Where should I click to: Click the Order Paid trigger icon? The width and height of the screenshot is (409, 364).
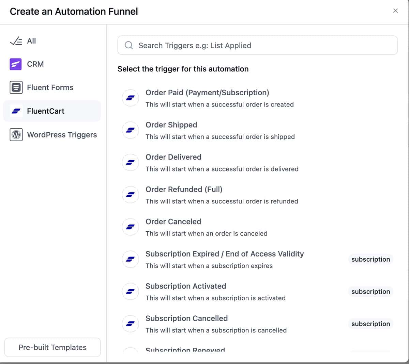pyautogui.click(x=130, y=98)
